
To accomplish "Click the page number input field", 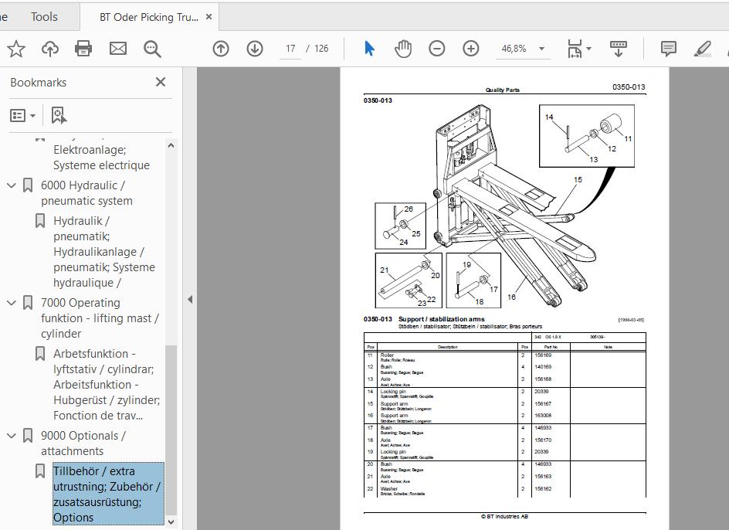I will [291, 49].
